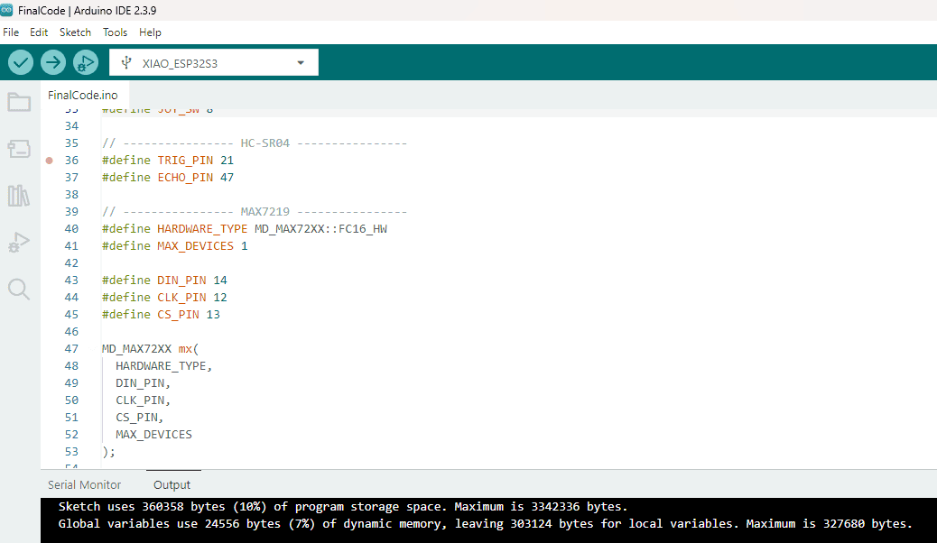Image resolution: width=937 pixels, height=543 pixels.
Task: Open the File menu
Action: [11, 32]
